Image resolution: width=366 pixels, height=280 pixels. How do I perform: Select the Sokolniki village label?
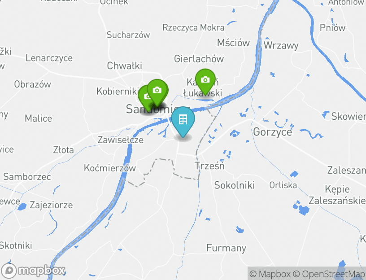tap(234, 185)
